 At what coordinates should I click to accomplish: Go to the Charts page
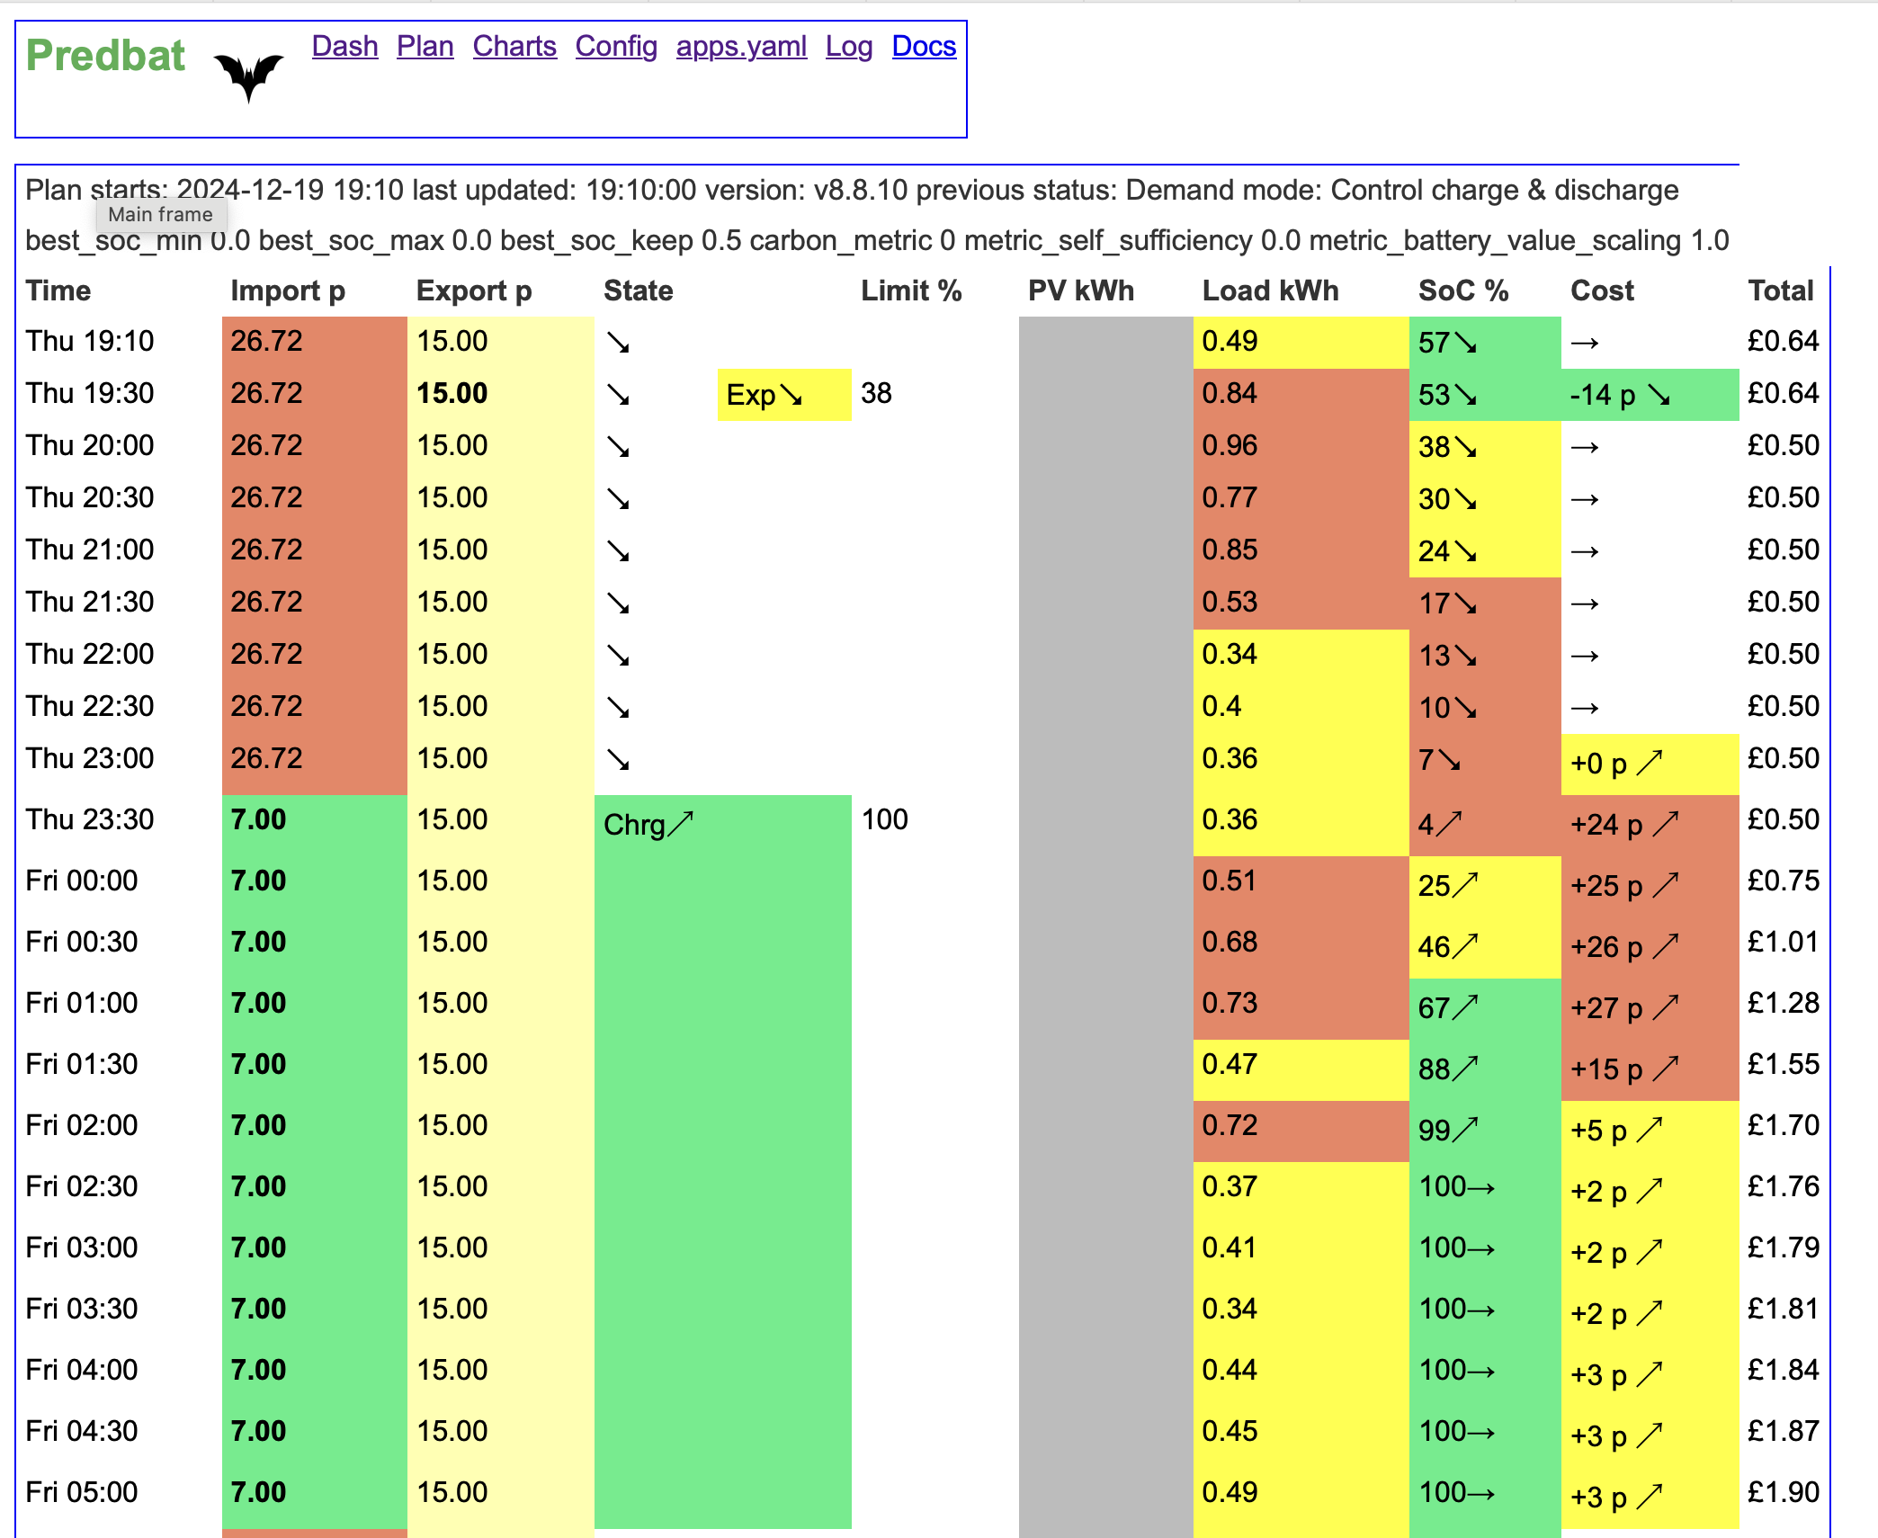514,46
